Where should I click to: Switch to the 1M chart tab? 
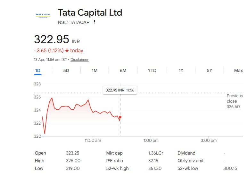tap(95, 70)
